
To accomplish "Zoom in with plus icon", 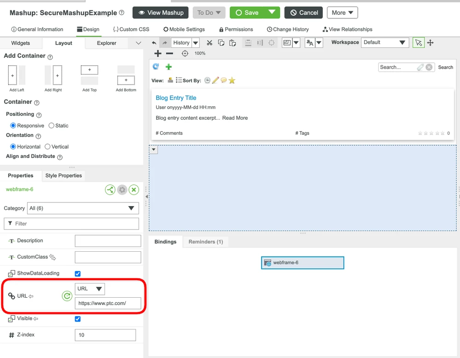I will pyautogui.click(x=158, y=53).
